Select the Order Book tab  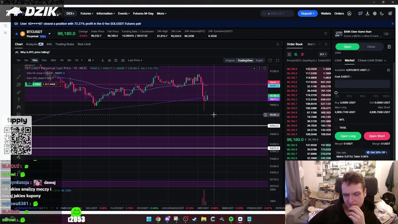[294, 44]
